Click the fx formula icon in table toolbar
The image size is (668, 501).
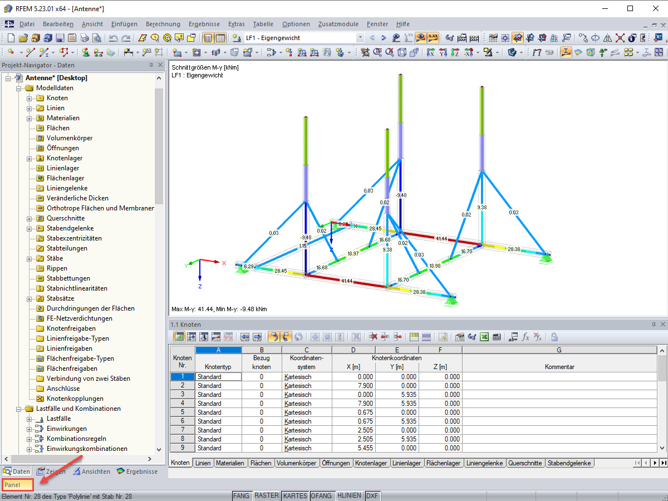click(525, 337)
